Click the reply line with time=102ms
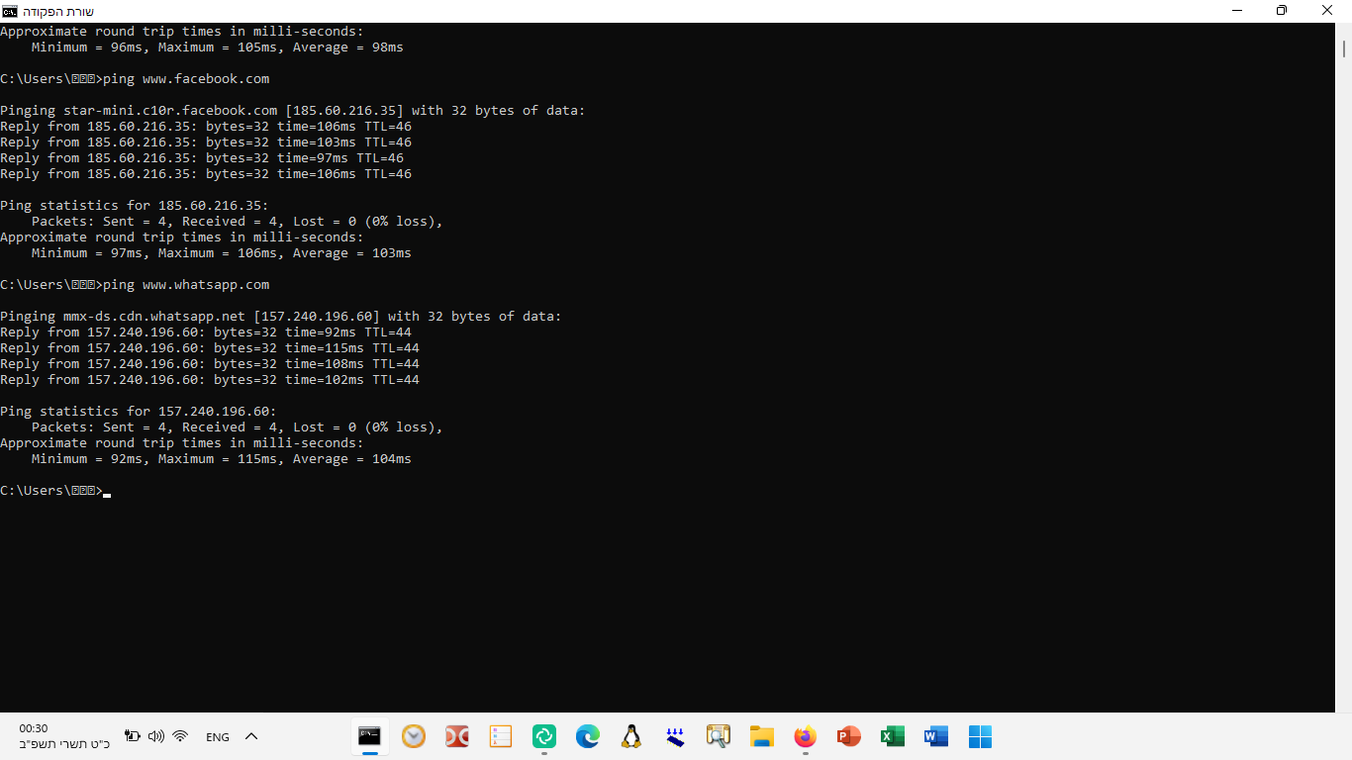 tap(210, 380)
